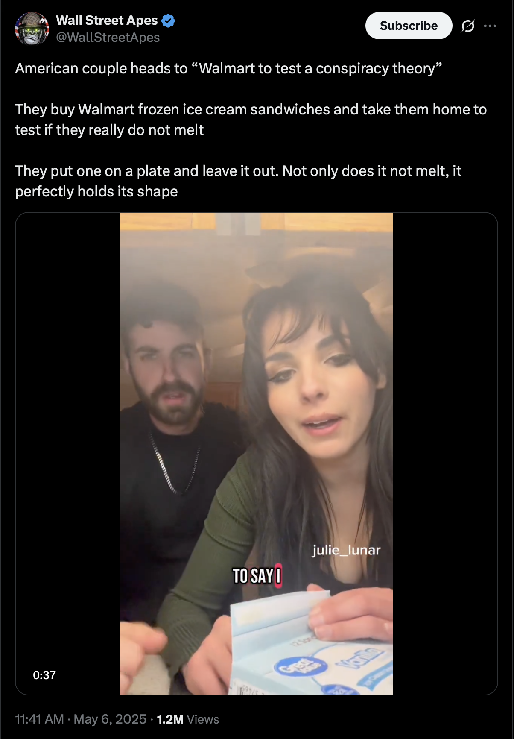514x739 pixels.
Task: Open the 11:41 AM May 6, 2025 timestamp
Action: [x=81, y=719]
